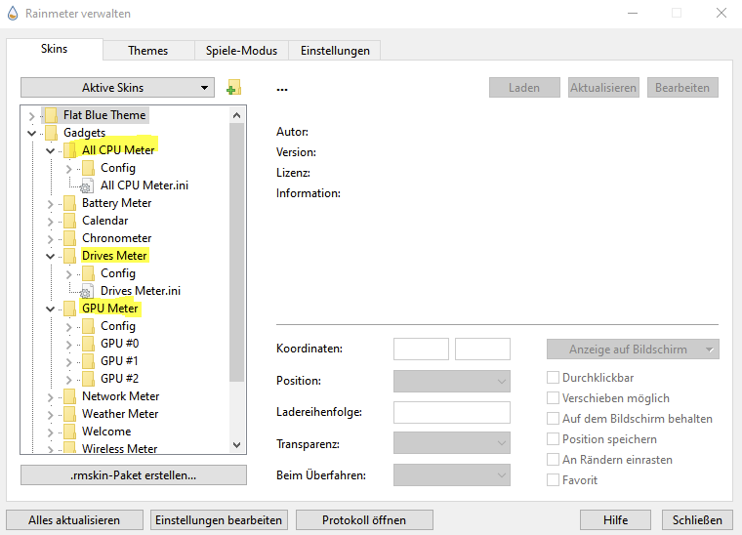Click the All CPU Meter.ini file icon
Image resolution: width=742 pixels, height=535 pixels.
[87, 185]
